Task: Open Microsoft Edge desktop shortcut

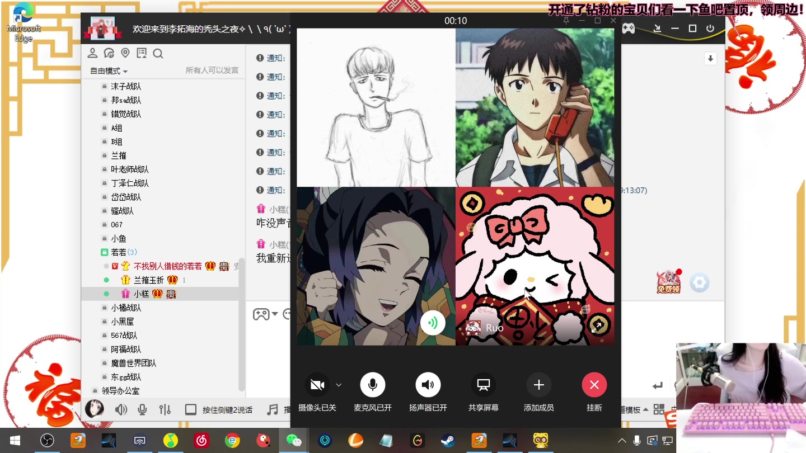Action: (24, 22)
